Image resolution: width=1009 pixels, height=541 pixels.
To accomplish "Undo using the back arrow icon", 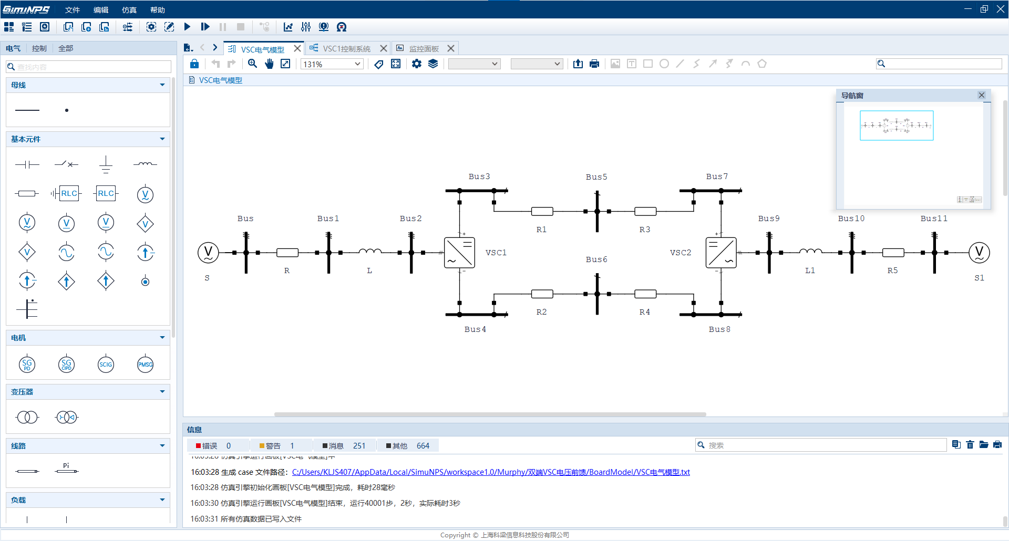I will (x=215, y=64).
